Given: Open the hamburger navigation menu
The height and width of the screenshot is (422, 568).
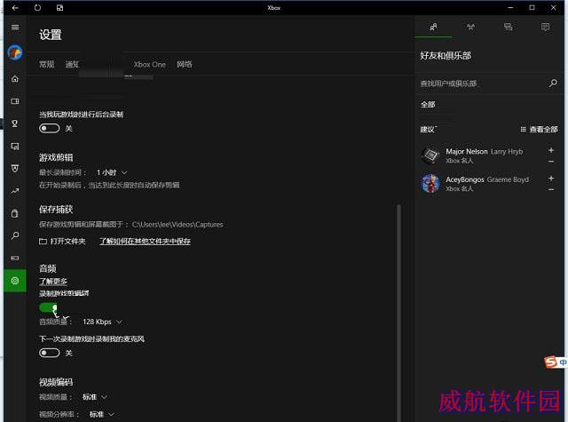Looking at the screenshot, I should (15, 28).
